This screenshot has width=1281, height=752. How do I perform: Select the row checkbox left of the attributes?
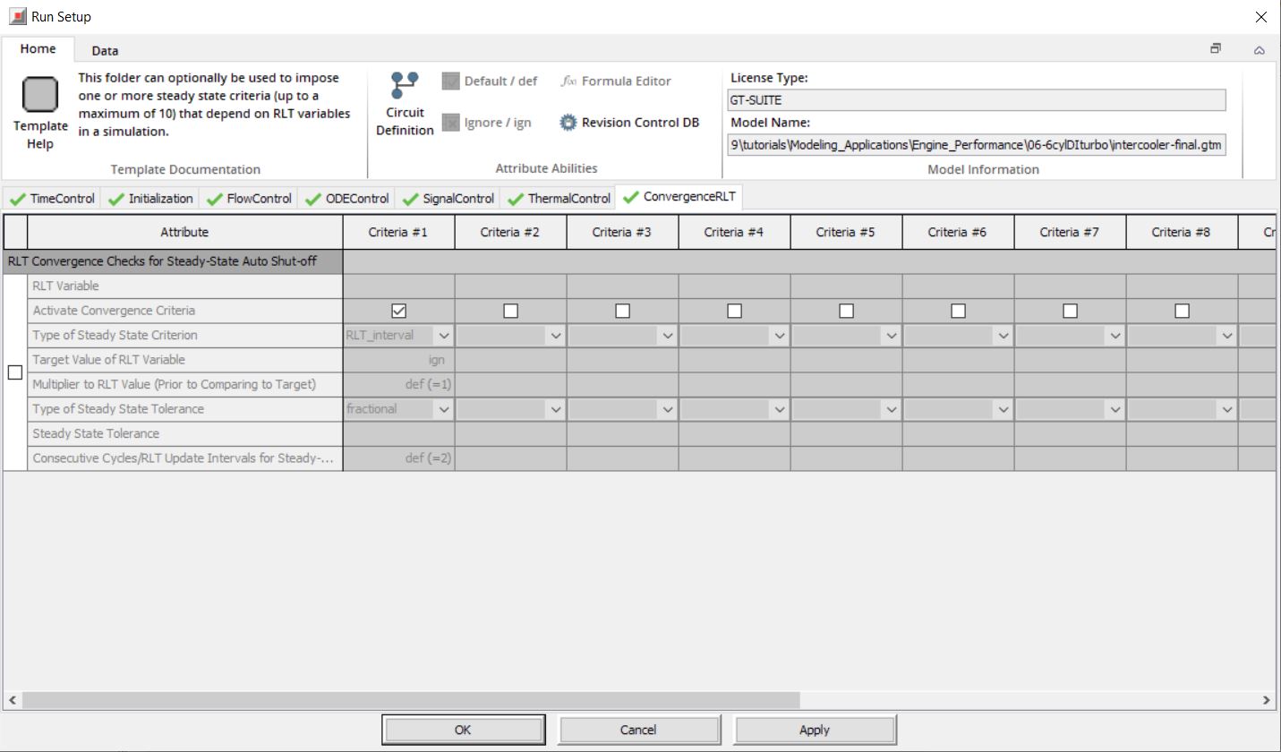(x=14, y=372)
